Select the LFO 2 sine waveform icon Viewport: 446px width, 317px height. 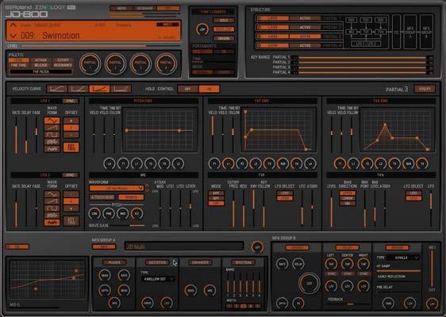pyautogui.click(x=52, y=194)
